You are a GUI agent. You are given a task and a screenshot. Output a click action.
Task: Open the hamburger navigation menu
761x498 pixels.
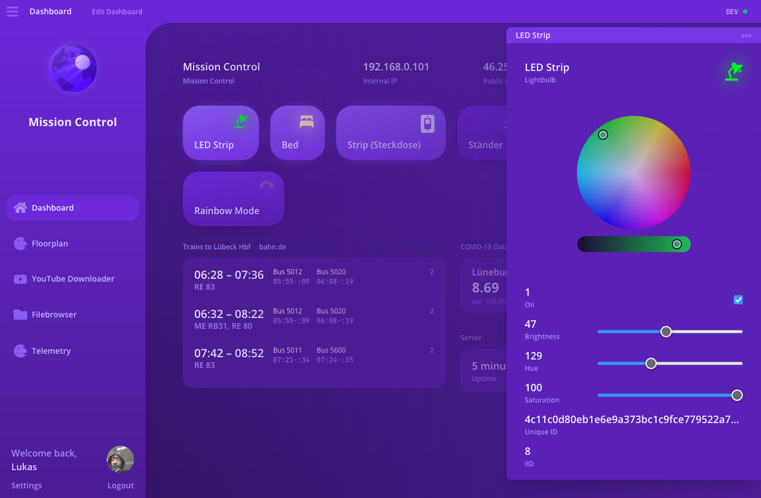point(12,11)
